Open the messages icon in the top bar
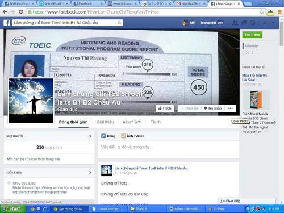The height and width of the screenshot is (213, 284). coord(244,23)
